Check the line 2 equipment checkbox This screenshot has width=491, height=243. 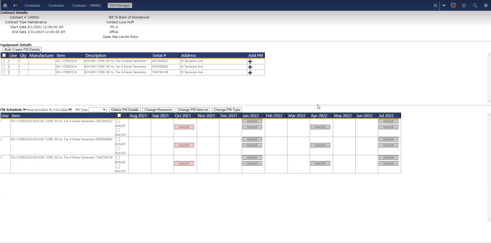click(x=3, y=67)
